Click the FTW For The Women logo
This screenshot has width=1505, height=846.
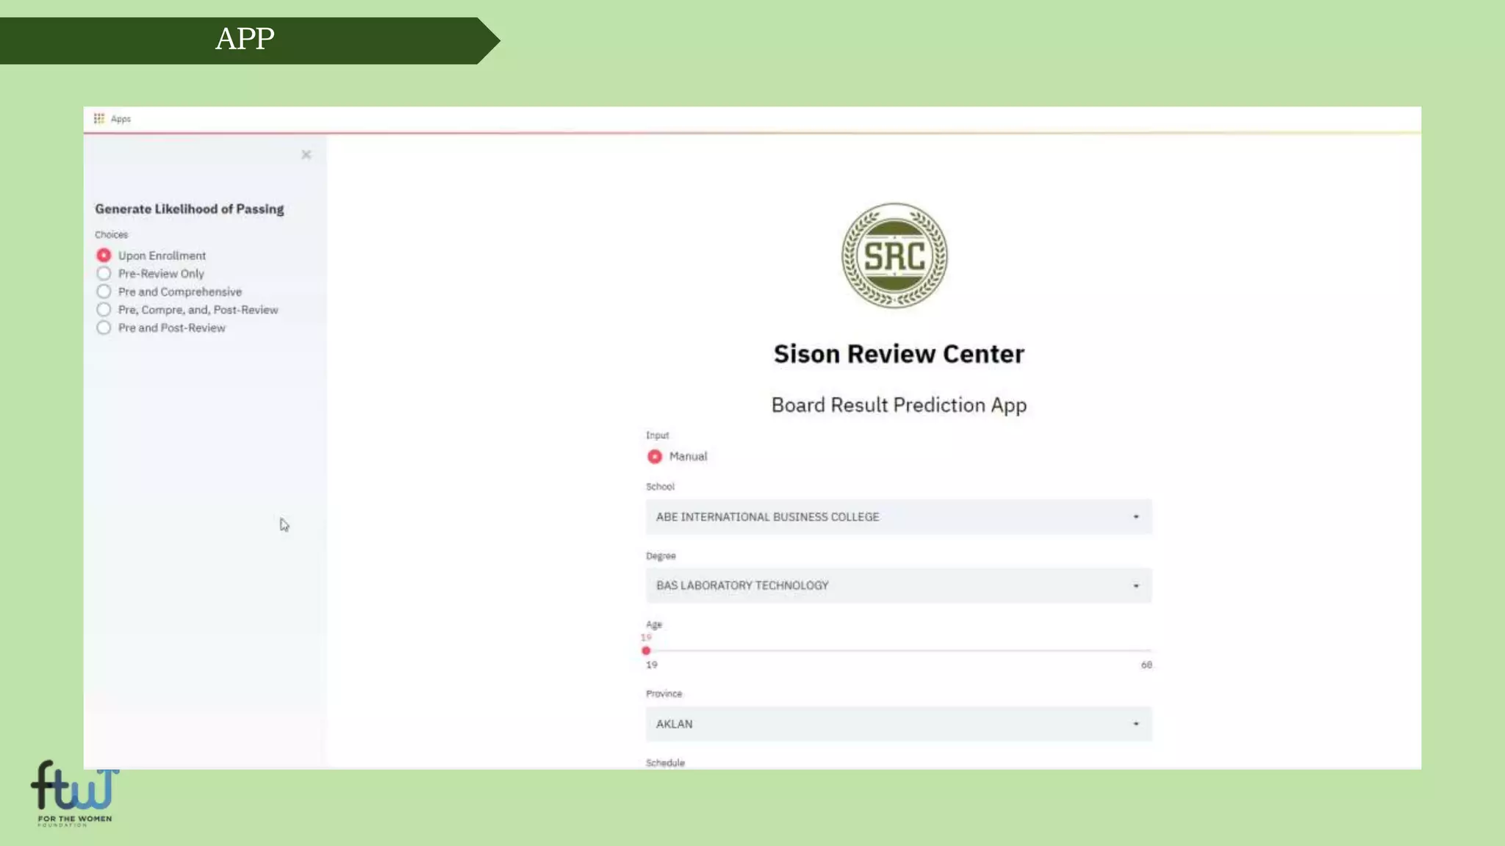tap(74, 793)
